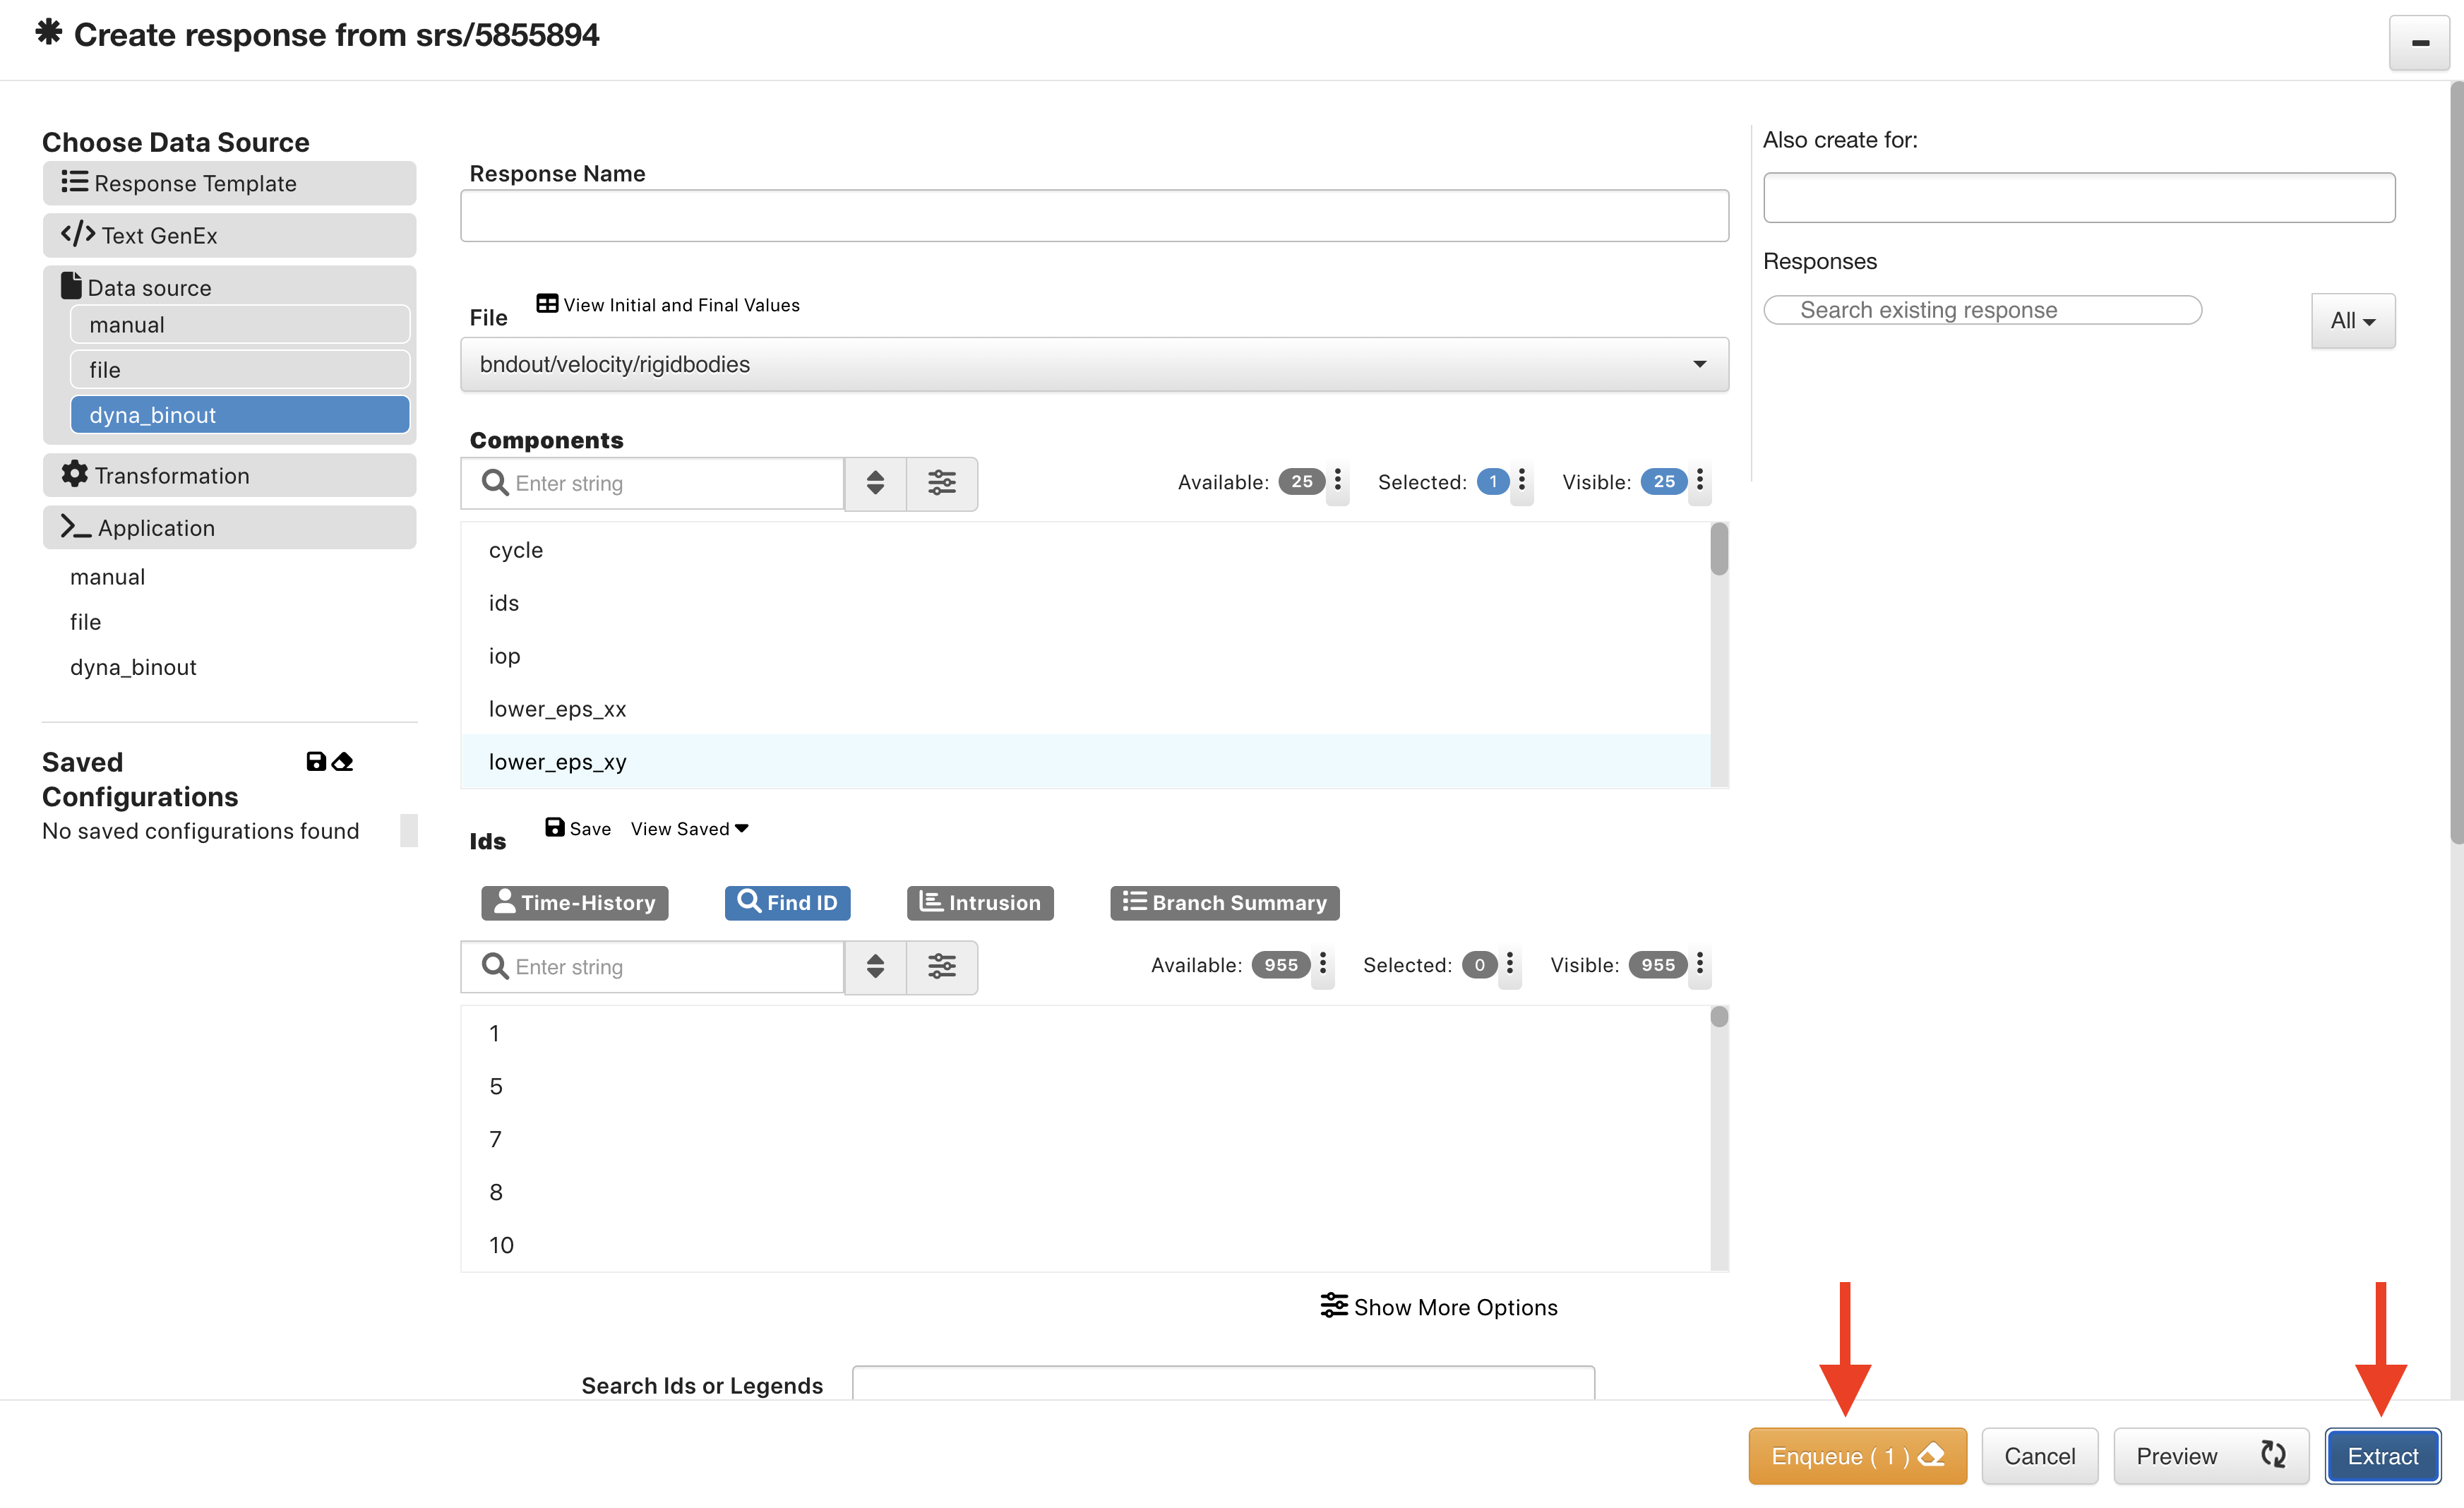Open the Components filter sliders icon
The width and height of the screenshot is (2464, 1508).
pyautogui.click(x=941, y=483)
